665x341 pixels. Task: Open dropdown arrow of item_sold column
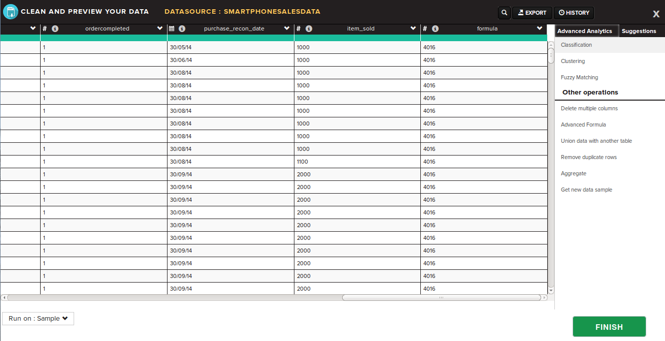pos(413,28)
